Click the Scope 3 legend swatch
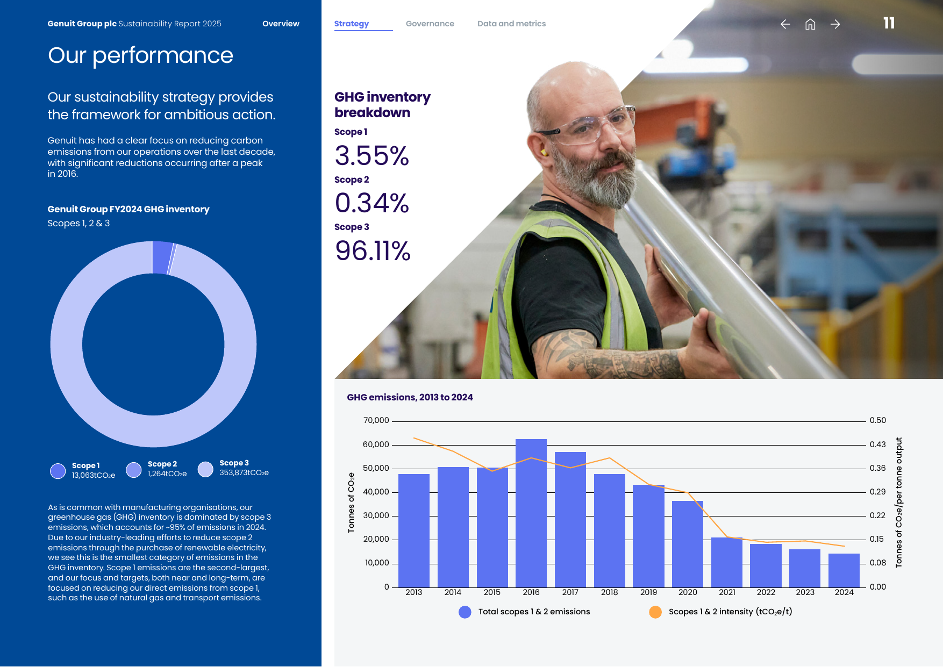 click(x=205, y=469)
